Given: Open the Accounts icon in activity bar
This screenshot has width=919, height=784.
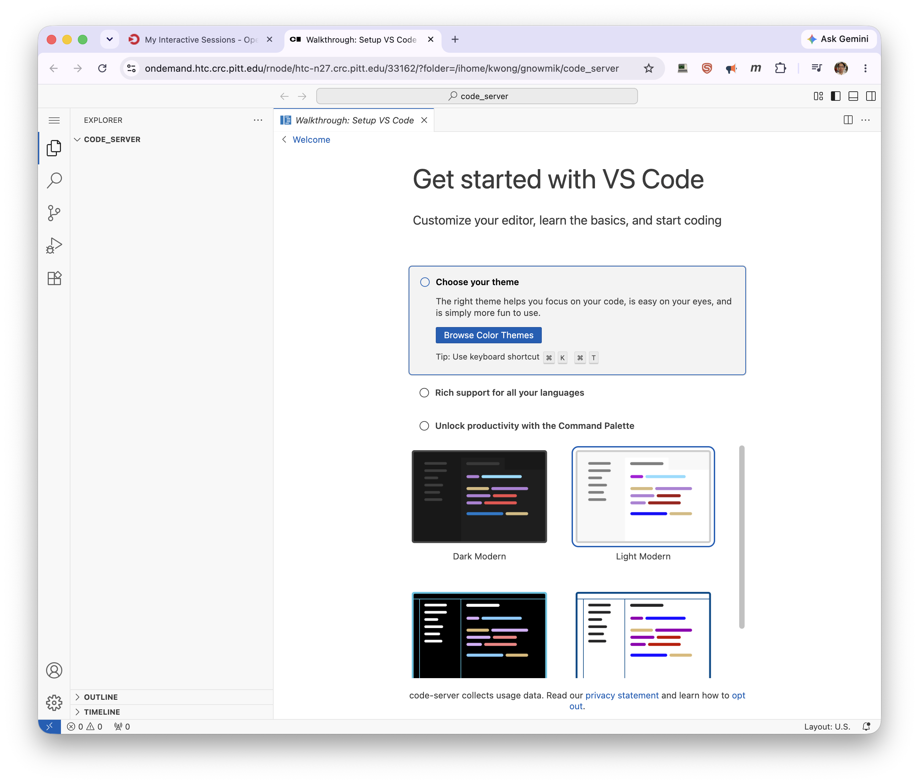Looking at the screenshot, I should click(x=54, y=670).
